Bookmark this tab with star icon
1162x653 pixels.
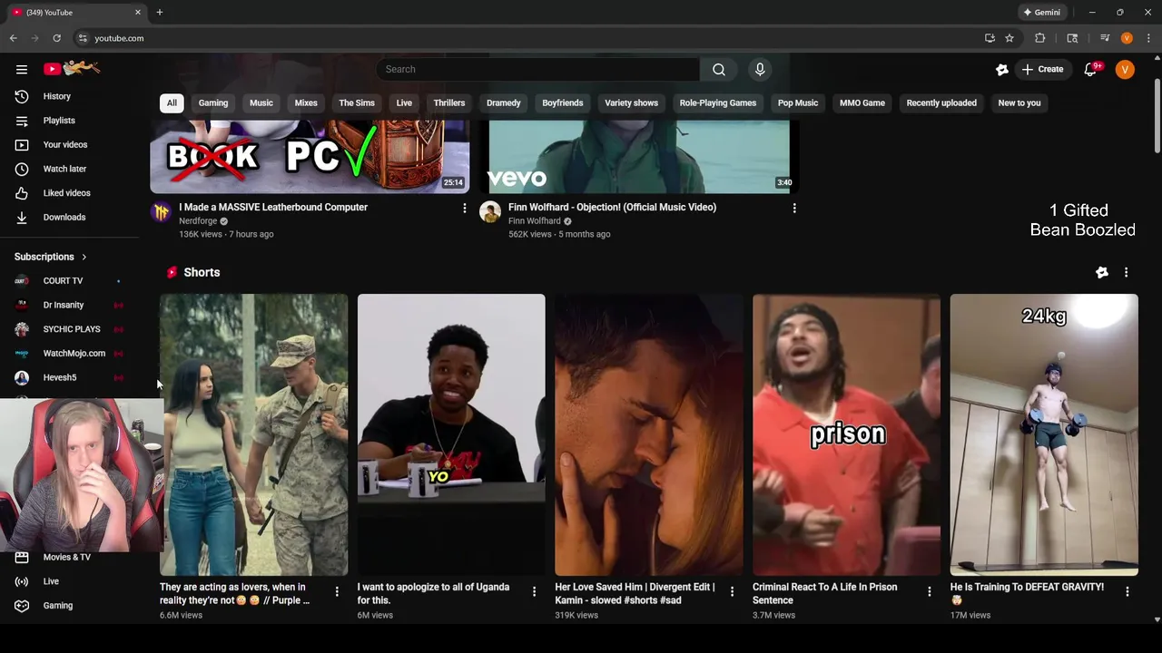pos(1009,38)
